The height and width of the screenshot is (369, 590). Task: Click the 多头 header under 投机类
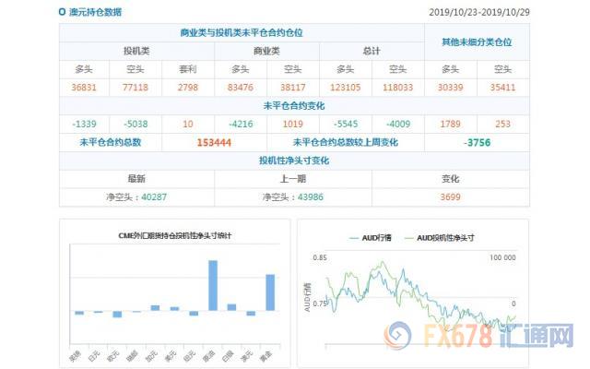(84, 69)
